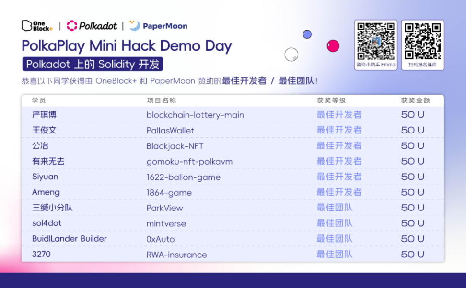Select the team 3270
Screen dimensions: 466x288
point(41,254)
